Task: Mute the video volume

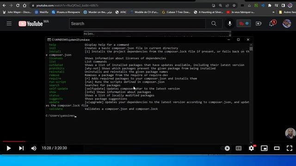Action: [34, 148]
